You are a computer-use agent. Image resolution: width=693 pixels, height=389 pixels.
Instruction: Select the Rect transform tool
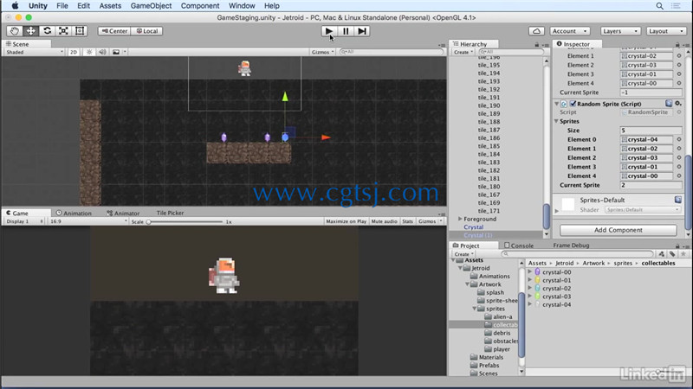(80, 31)
